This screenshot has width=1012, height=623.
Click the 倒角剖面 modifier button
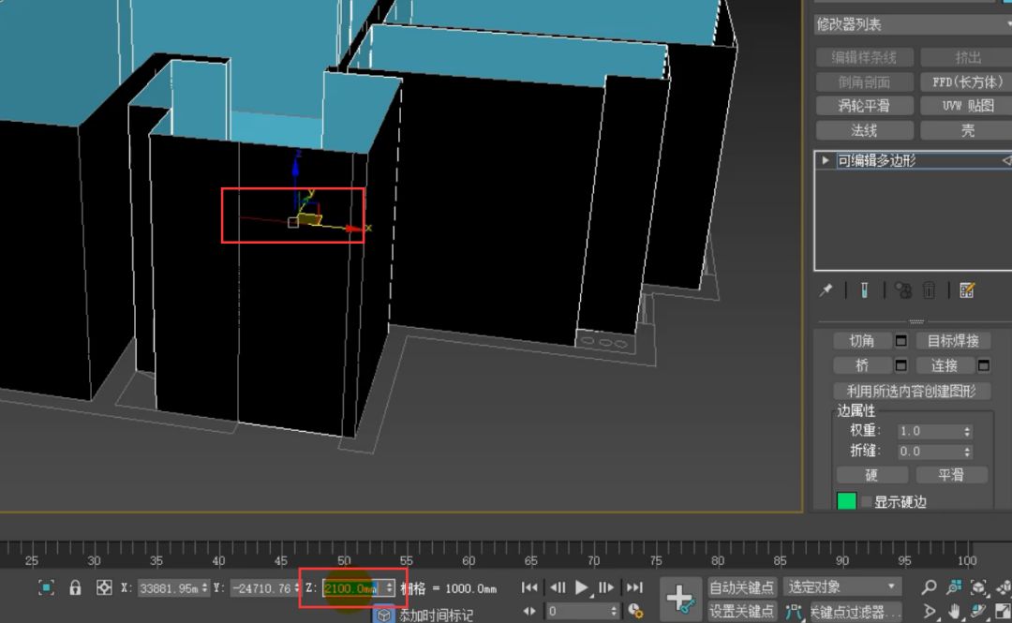coord(864,82)
